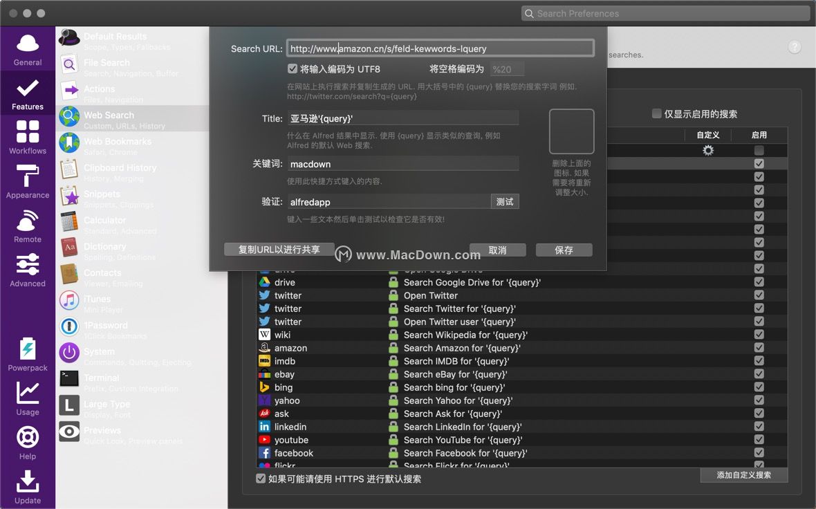Viewport: 816px width, 509px height.
Task: Select the yahoo search row
Action: point(522,400)
